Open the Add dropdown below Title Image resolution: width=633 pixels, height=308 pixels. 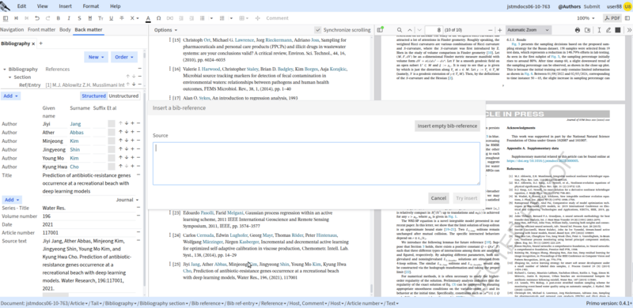11,200
